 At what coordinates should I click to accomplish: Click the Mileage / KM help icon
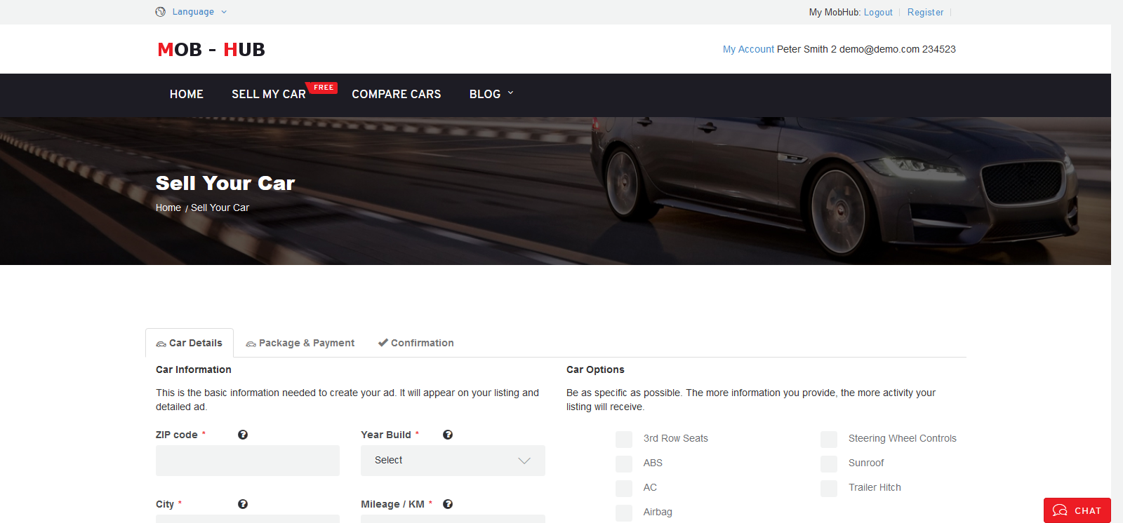[448, 504]
